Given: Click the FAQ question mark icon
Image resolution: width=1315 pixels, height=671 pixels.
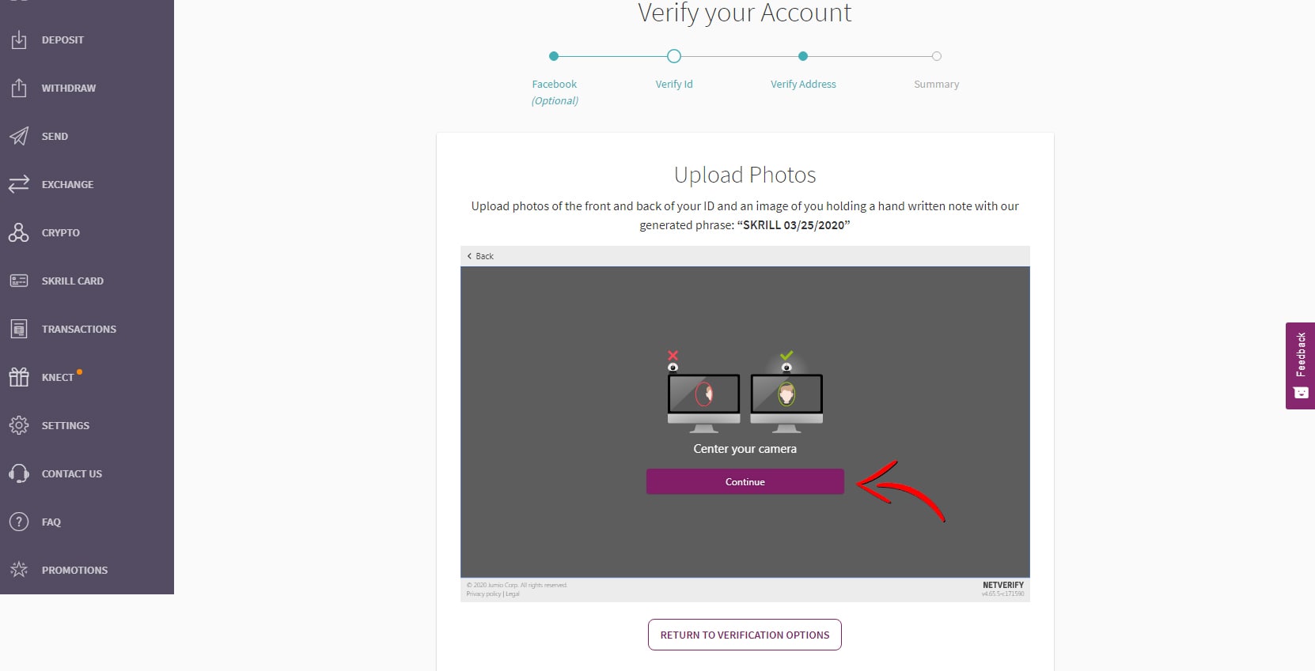Looking at the screenshot, I should tap(19, 522).
